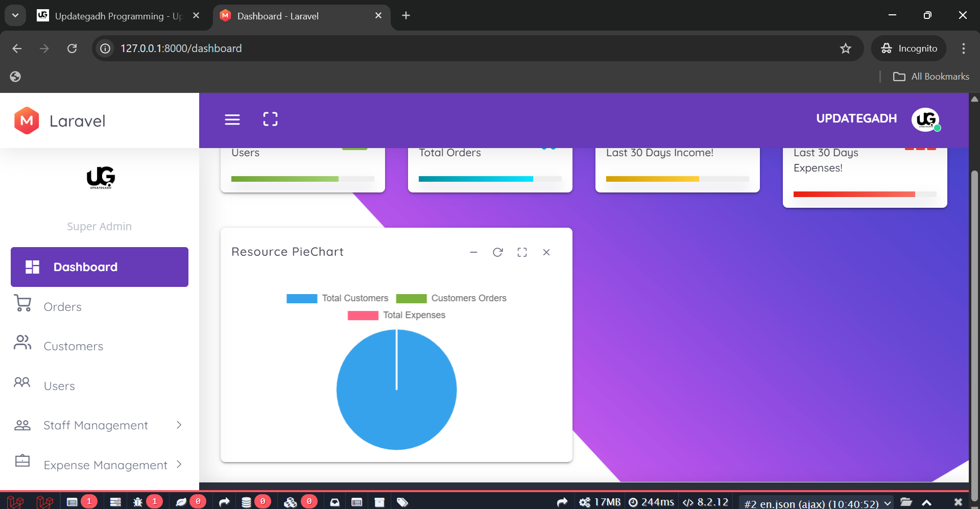Click the Staff Management group icon
This screenshot has width=980, height=509.
pyautogui.click(x=22, y=425)
